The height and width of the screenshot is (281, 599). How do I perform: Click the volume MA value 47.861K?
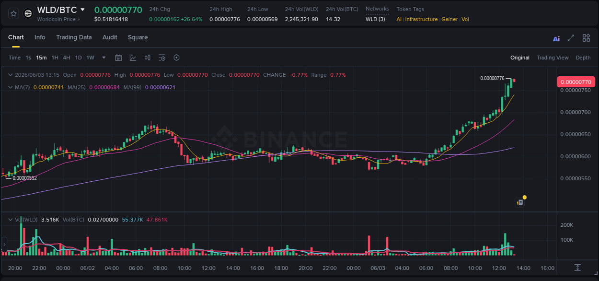157,220
